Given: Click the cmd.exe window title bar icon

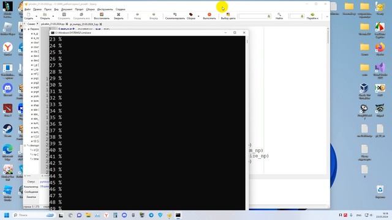Looking at the screenshot, I should click(53, 32).
